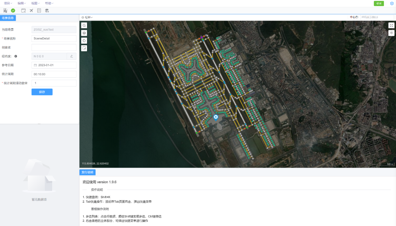Click the blue 保存 button
Viewport: 396px width, 226px height.
pyautogui.click(x=42, y=92)
